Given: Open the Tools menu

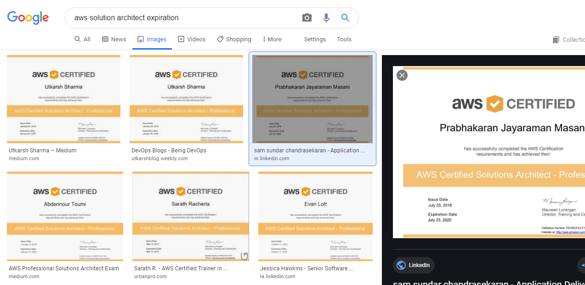Looking at the screenshot, I should coord(344,39).
